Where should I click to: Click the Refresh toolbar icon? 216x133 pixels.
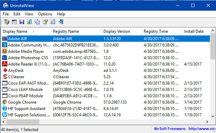click(x=29, y=22)
